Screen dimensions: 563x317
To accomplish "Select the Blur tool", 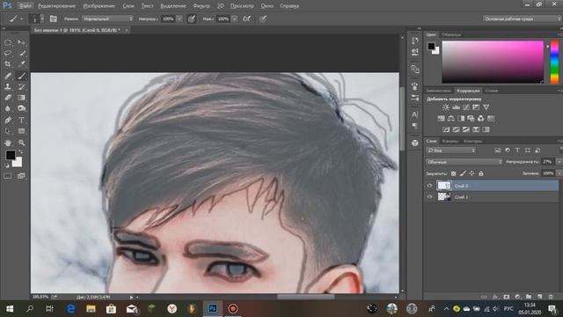I will pyautogui.click(x=8, y=108).
